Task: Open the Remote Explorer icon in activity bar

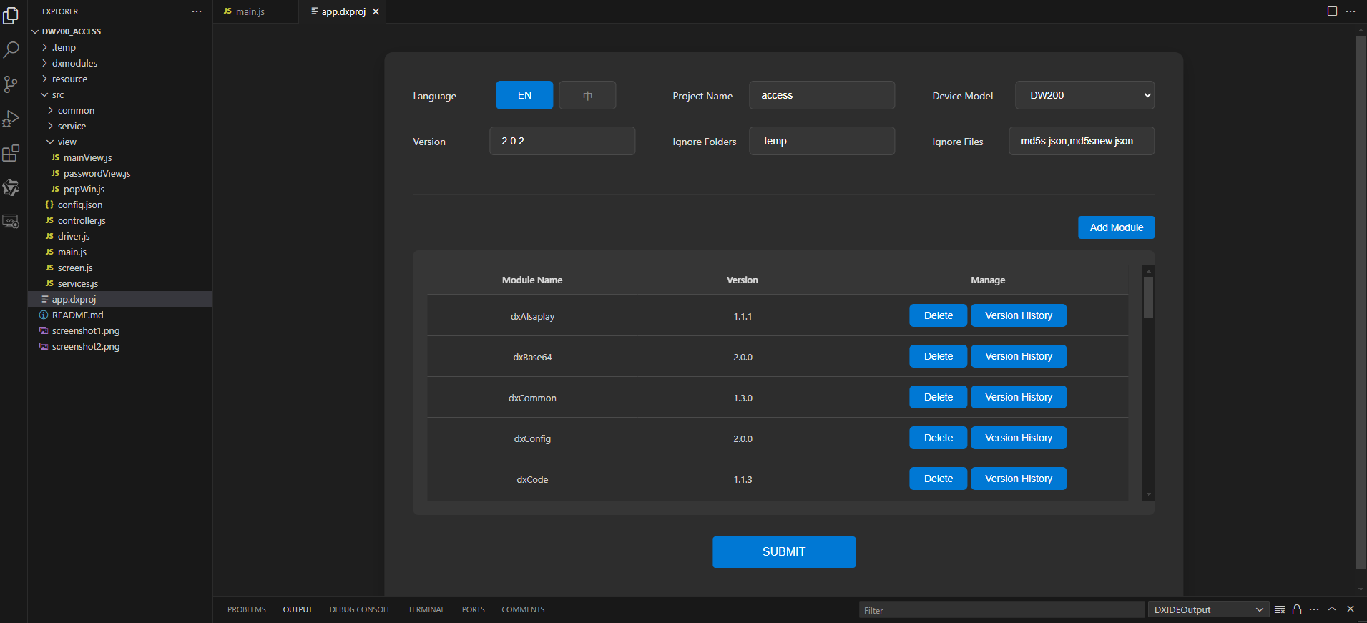Action: tap(11, 222)
